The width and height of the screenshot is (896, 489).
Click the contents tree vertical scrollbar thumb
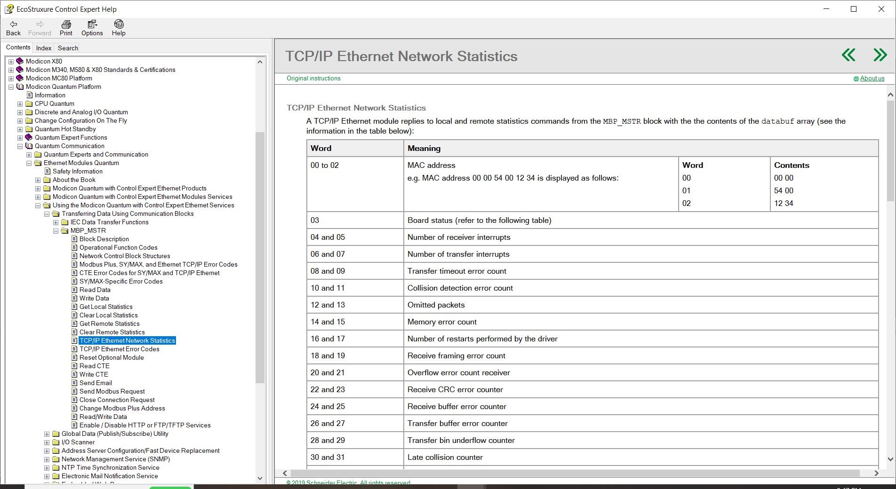(x=260, y=257)
